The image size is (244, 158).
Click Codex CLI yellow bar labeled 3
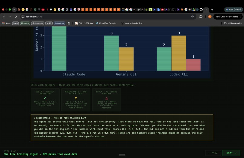point(179,53)
